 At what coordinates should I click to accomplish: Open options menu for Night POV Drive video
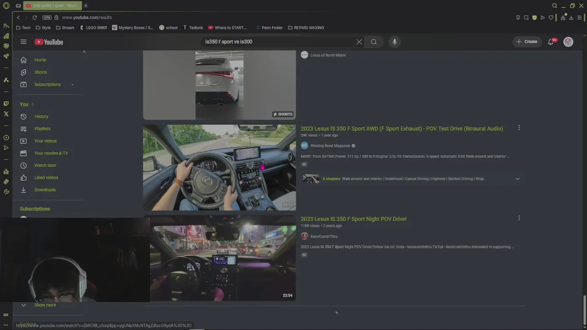tap(519, 218)
